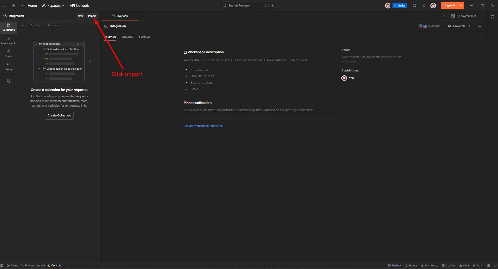This screenshot has width=498, height=269.
Task: Expand the Upgrade button dropdown arrow
Action: tap(461, 5)
